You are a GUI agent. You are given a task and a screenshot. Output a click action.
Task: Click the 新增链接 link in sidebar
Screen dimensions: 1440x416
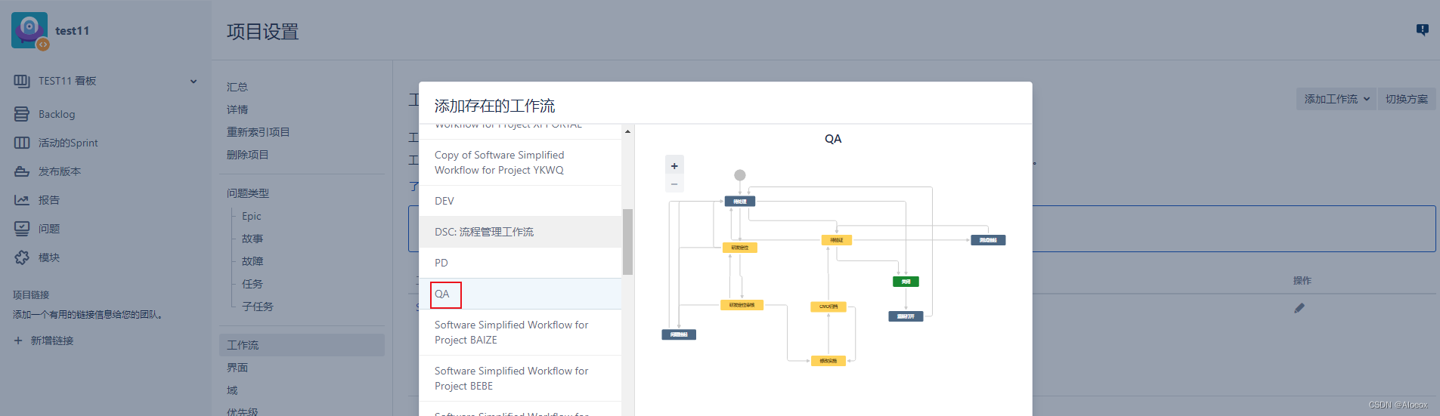[x=51, y=341]
